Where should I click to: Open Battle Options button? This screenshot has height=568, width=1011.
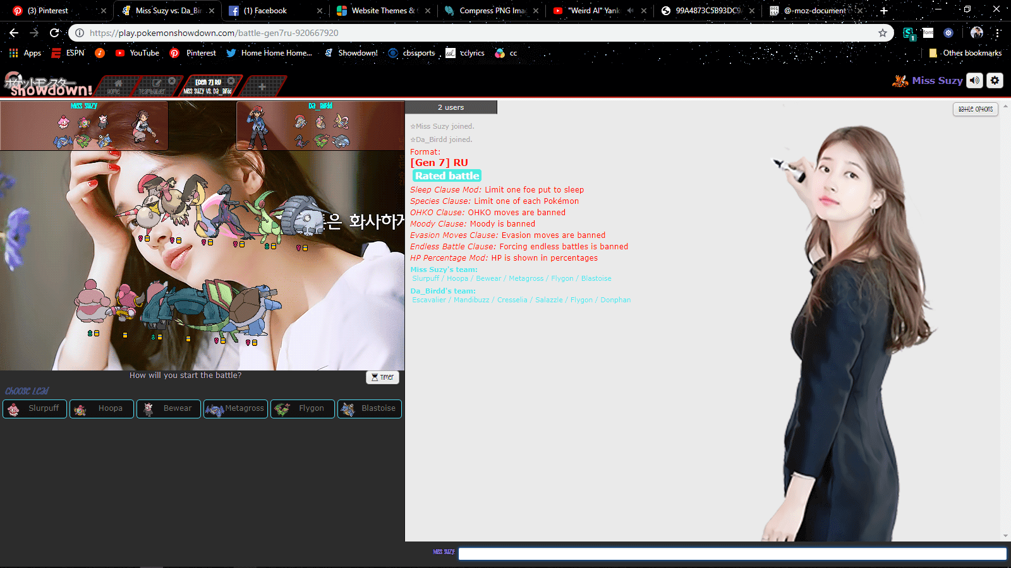tap(976, 109)
